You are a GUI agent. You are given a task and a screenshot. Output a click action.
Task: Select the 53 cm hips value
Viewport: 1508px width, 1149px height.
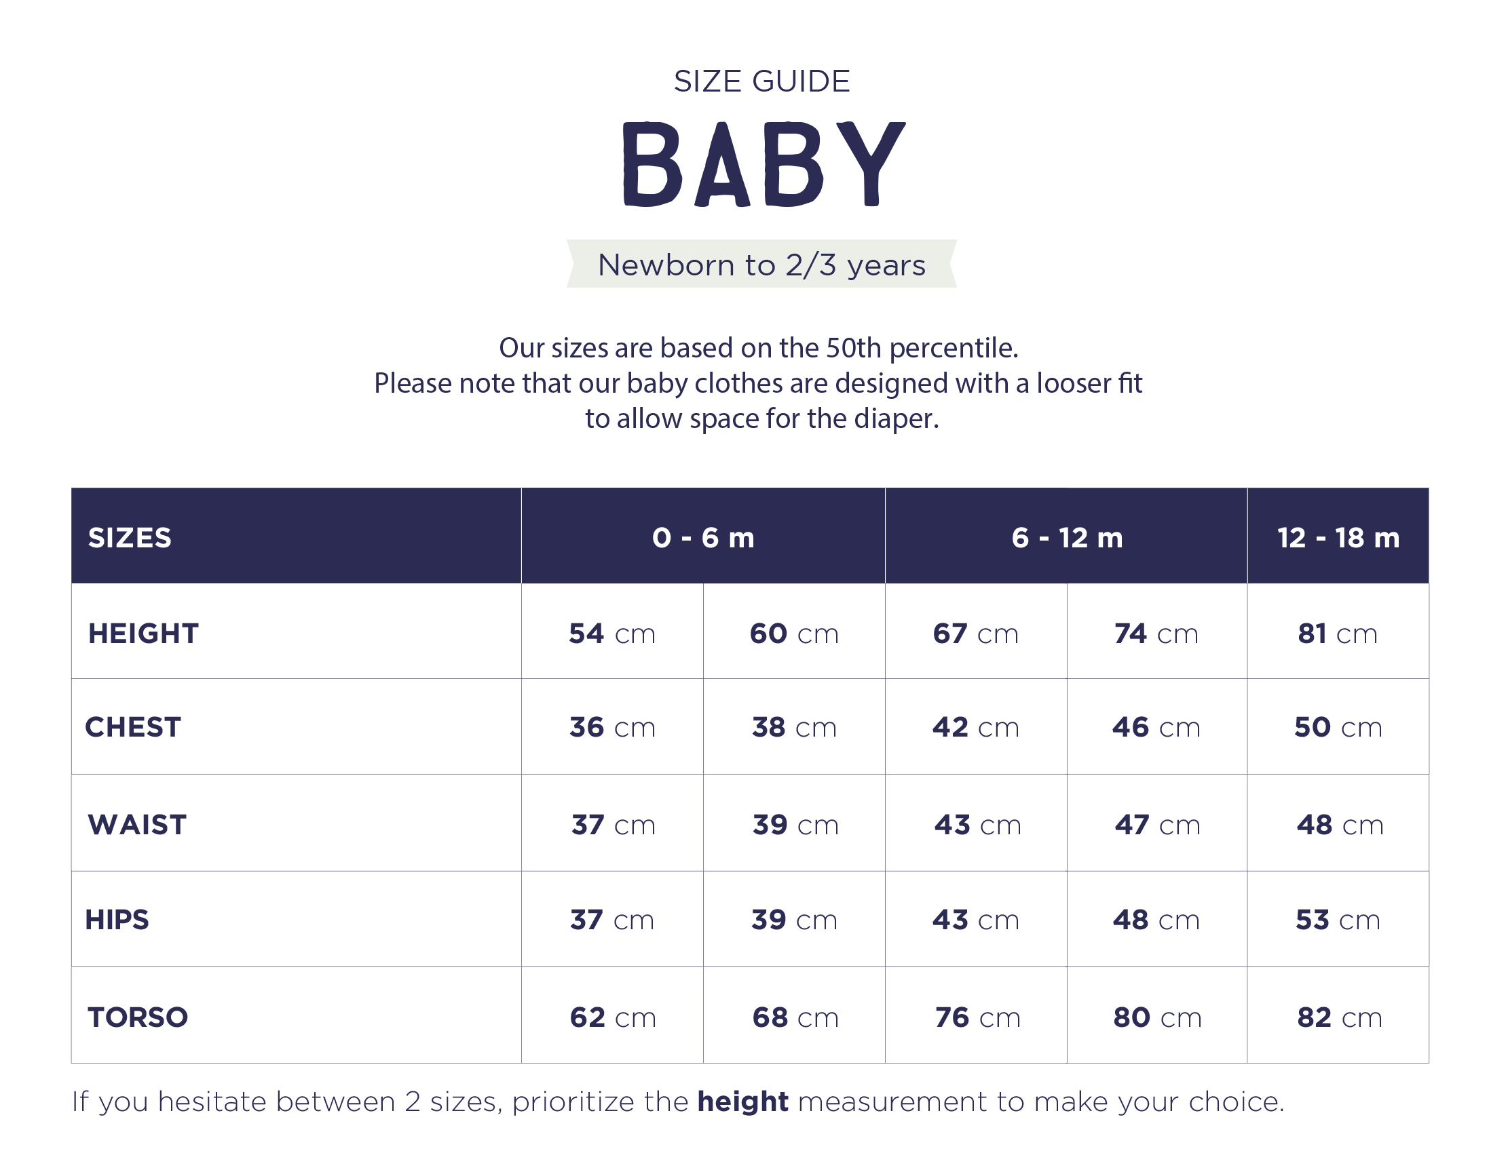1338,920
